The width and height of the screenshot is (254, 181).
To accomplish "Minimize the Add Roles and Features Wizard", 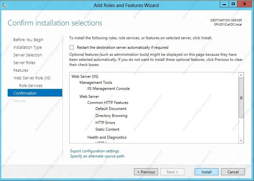I will (224, 4).
